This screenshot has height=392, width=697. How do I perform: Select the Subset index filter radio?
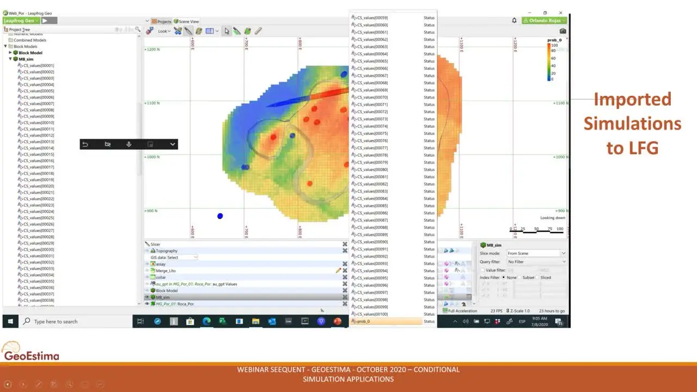(519, 278)
